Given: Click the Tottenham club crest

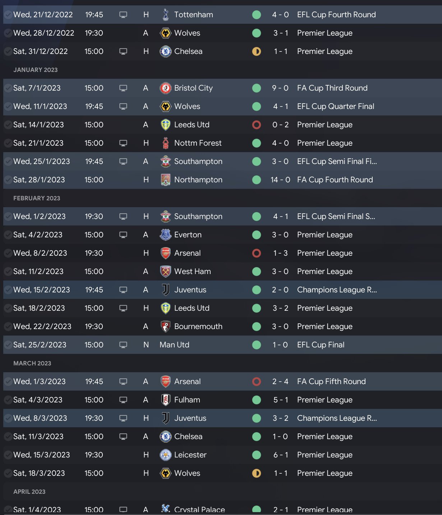Looking at the screenshot, I should pos(165,15).
